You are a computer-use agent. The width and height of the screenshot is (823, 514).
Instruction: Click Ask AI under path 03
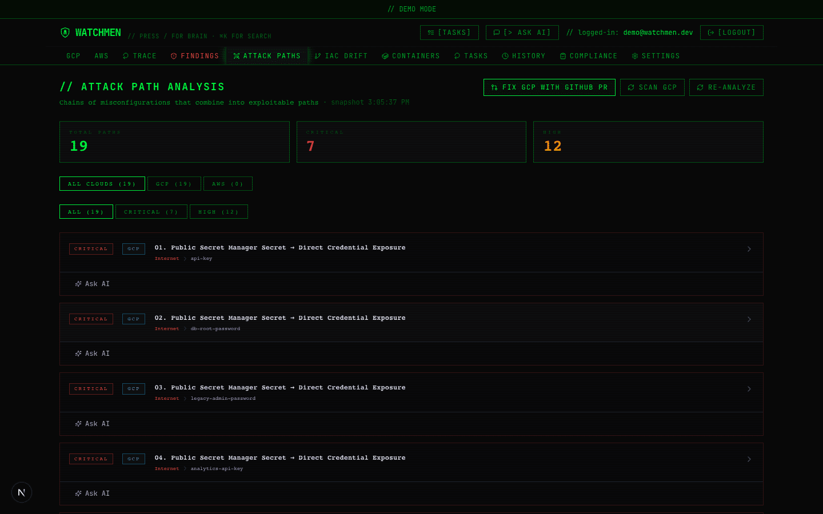click(x=93, y=424)
